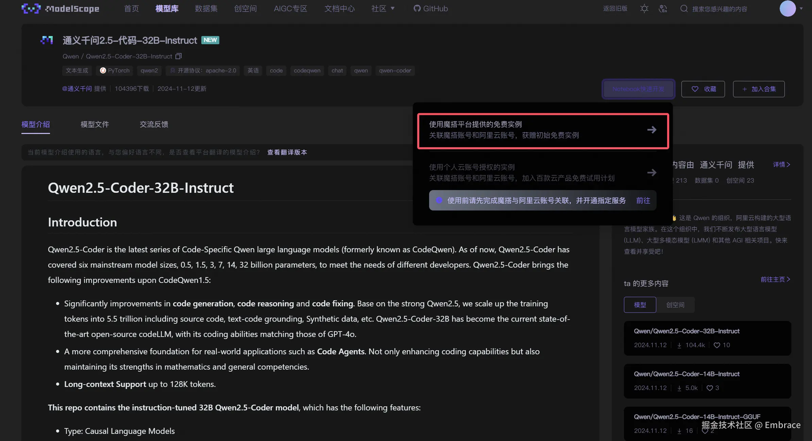The image size is (812, 441).
Task: Switch to 模型文件 tab
Action: [x=95, y=124]
